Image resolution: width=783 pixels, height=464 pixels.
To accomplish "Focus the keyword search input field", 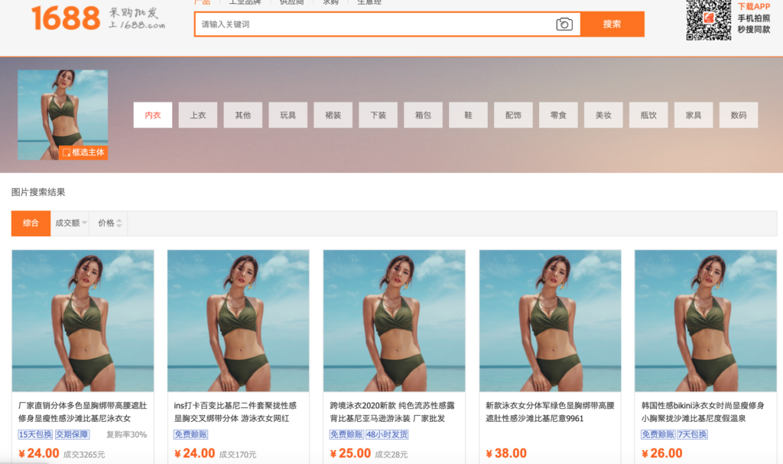I will click(377, 24).
